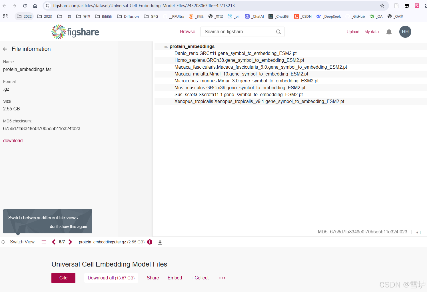Select Microcebus_murinus.Mmur_3.0 file row
The image size is (427, 292).
pos(291,81)
